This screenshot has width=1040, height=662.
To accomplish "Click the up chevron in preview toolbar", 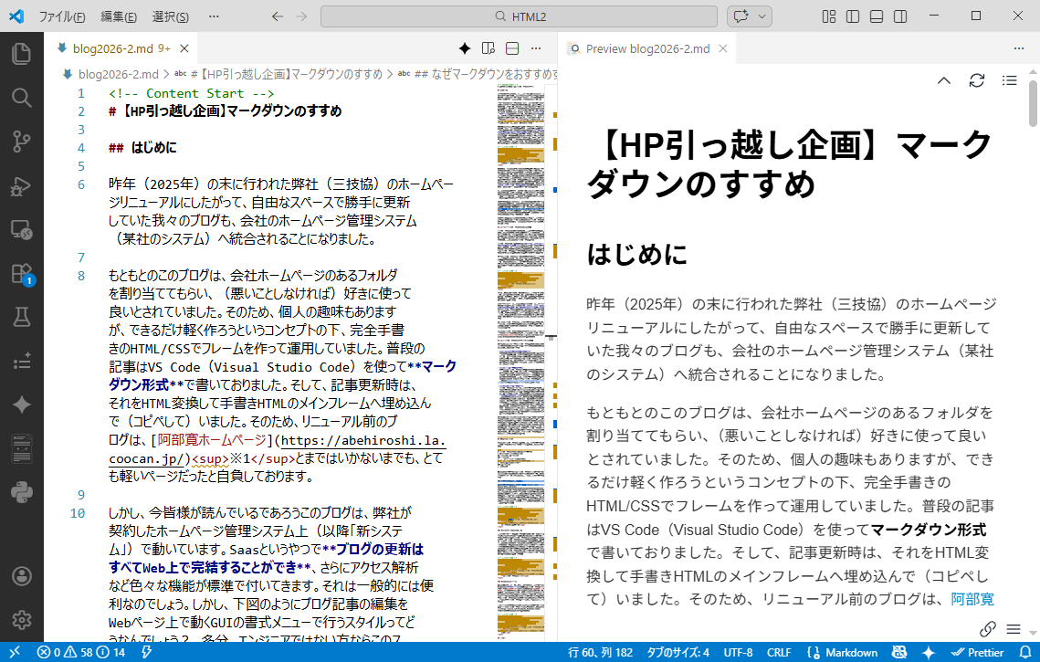I will pos(944,80).
